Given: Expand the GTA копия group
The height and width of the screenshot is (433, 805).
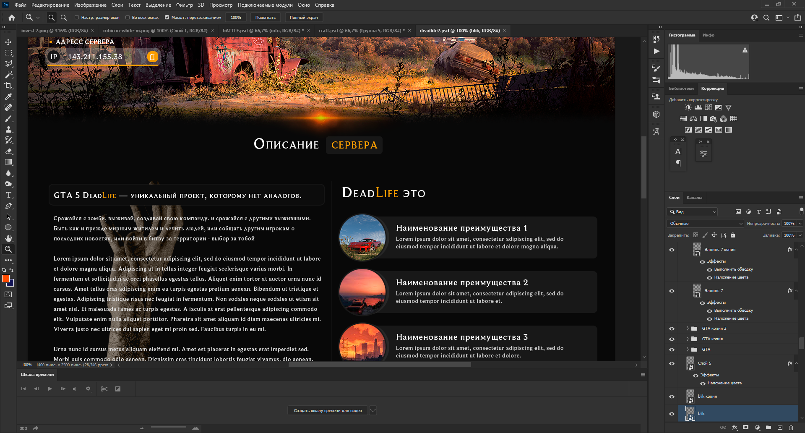Looking at the screenshot, I should (688, 339).
